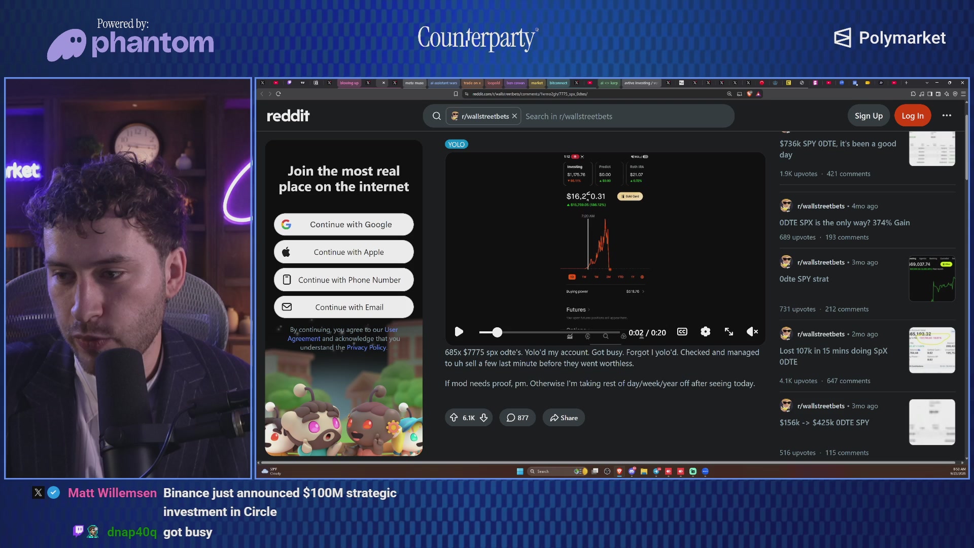This screenshot has height=548, width=974.
Task: Open 'Lost 107k in 15 mins doing SpX 0DTE'
Action: click(x=833, y=356)
